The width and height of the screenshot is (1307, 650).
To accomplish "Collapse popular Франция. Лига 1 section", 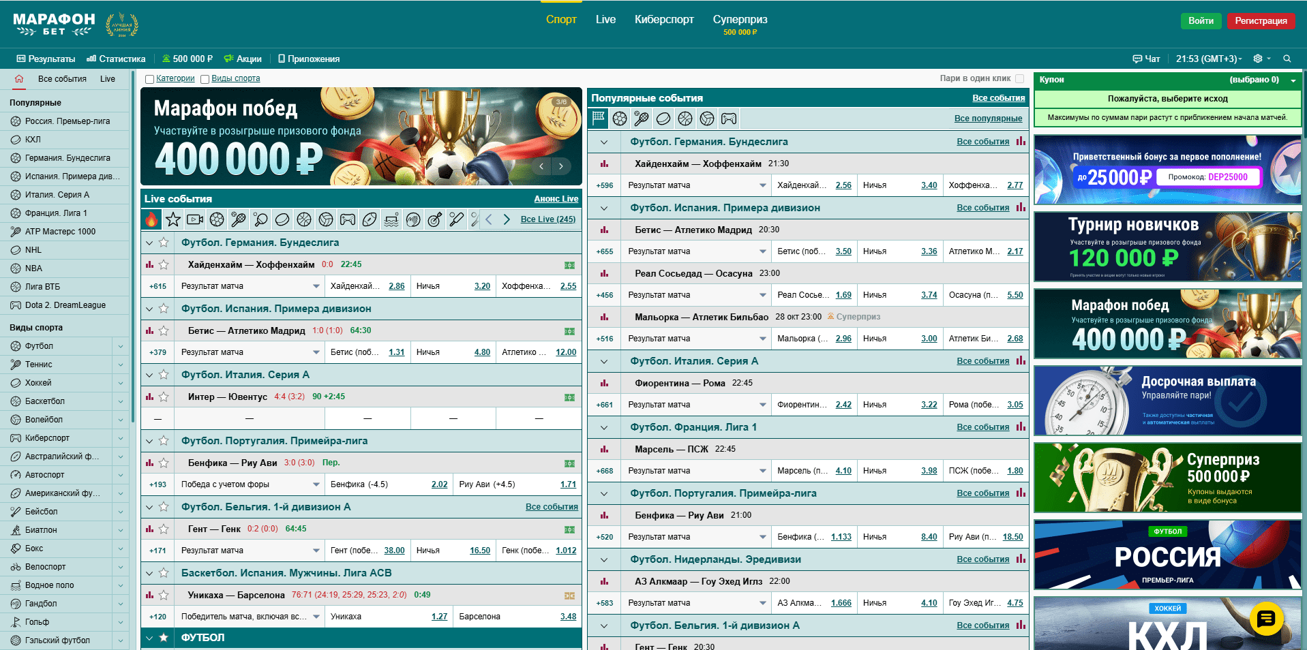I will (604, 427).
